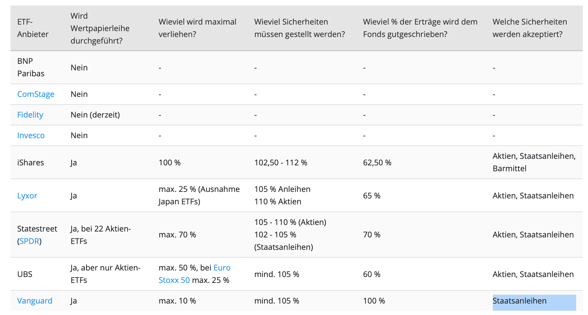Click the iShares provider name

point(31,163)
